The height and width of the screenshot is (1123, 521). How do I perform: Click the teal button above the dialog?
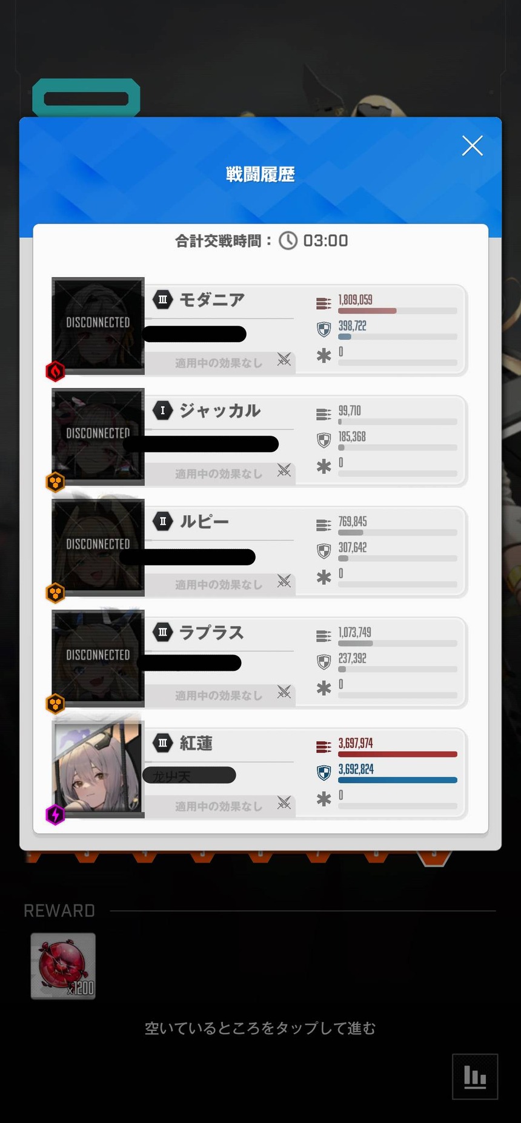[86, 98]
